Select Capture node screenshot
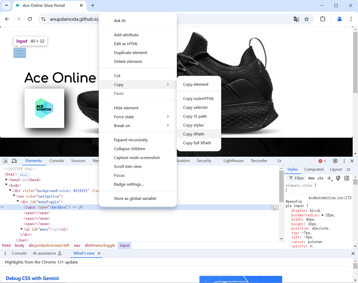This screenshot has height=283, width=358. click(138, 158)
